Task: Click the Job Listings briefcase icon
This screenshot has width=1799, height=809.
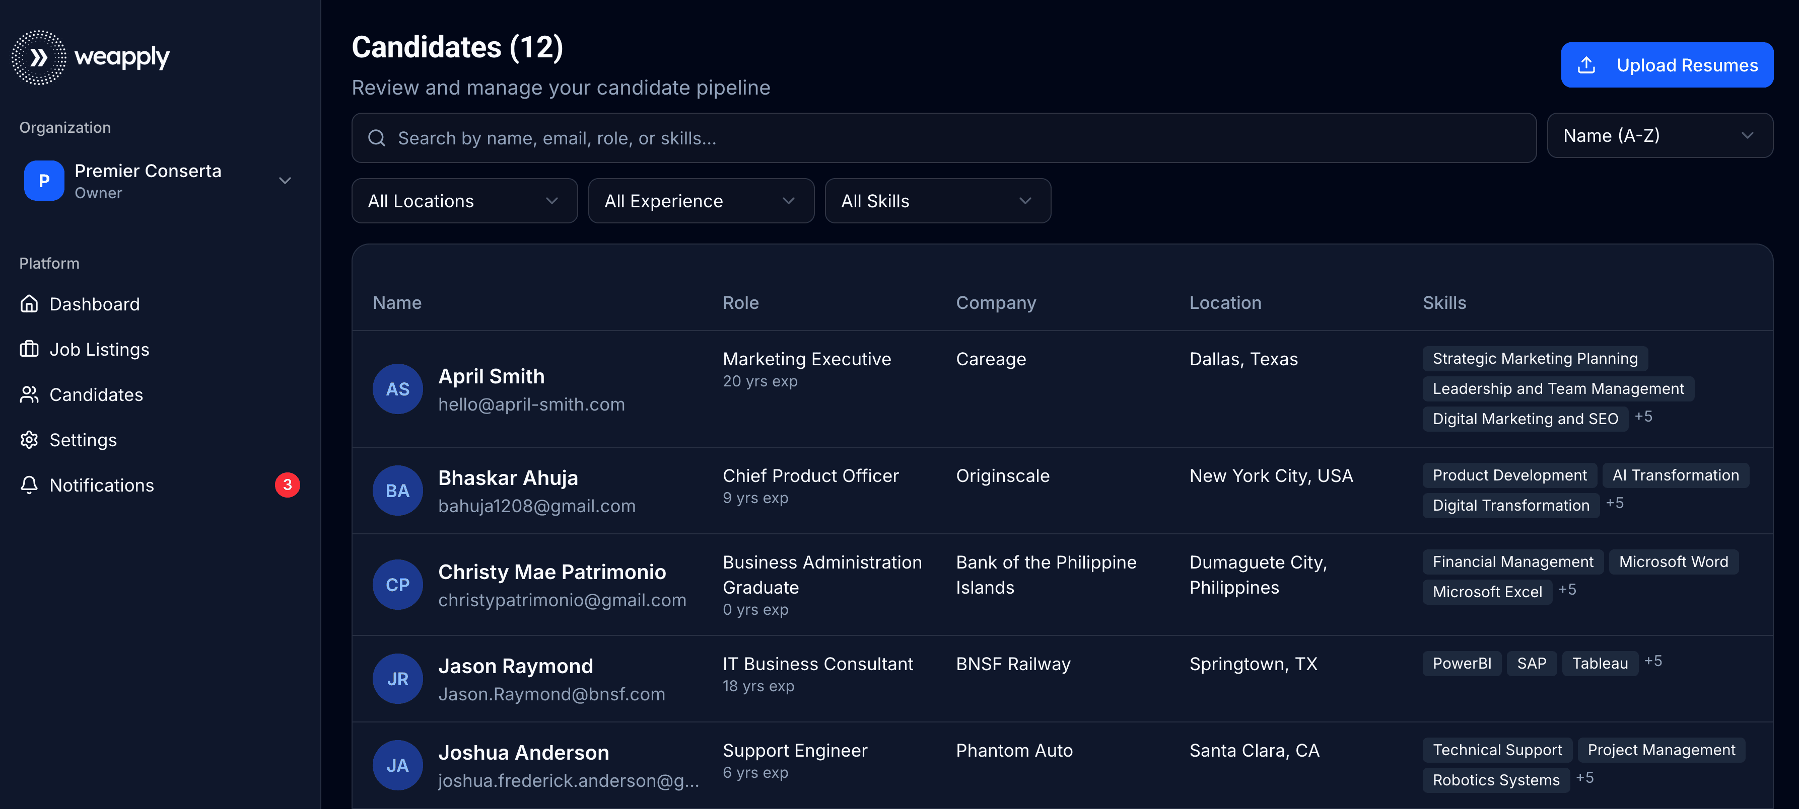Action: 29,349
